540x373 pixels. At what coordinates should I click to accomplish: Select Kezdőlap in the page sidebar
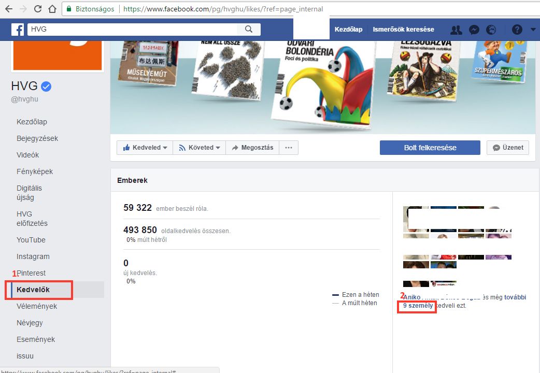click(x=32, y=122)
